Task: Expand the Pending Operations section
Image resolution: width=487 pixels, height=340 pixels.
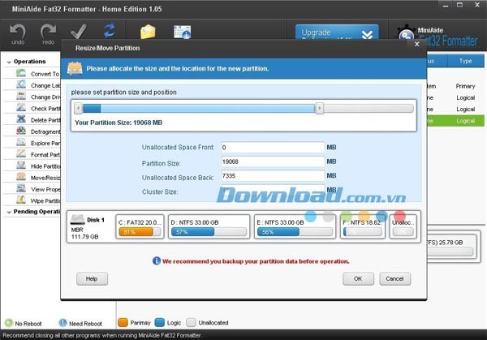Action: point(8,212)
